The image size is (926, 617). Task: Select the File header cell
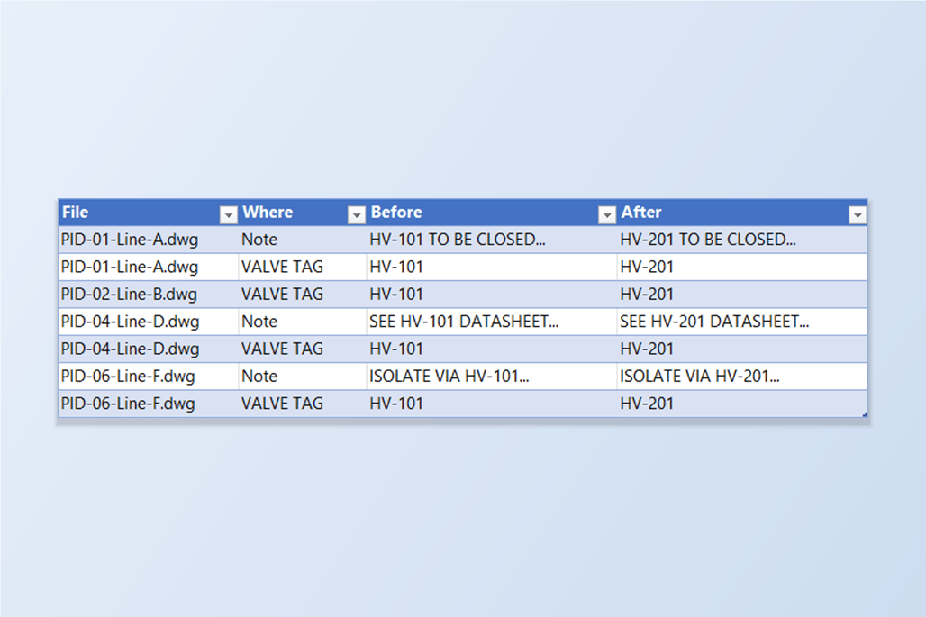click(x=149, y=213)
